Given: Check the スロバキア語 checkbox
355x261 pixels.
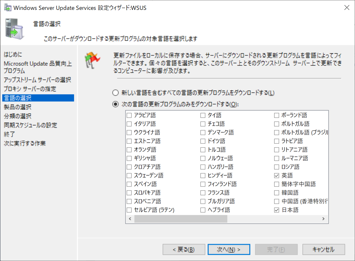Looking at the screenshot, I should point(129,193).
